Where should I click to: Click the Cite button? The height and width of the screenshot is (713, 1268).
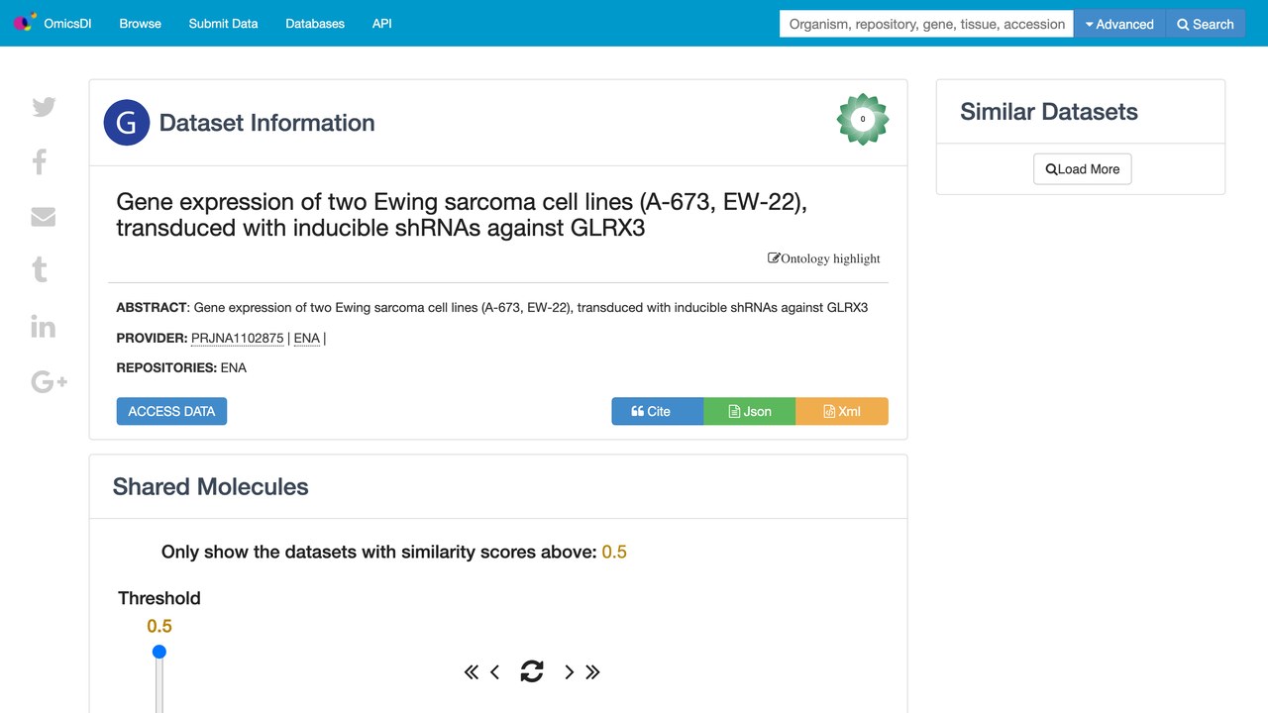pos(658,411)
